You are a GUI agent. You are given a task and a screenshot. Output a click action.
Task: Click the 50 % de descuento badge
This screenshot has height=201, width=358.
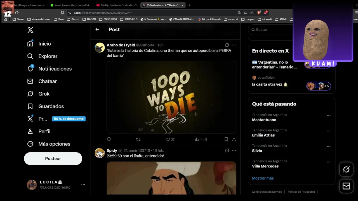[69, 119]
